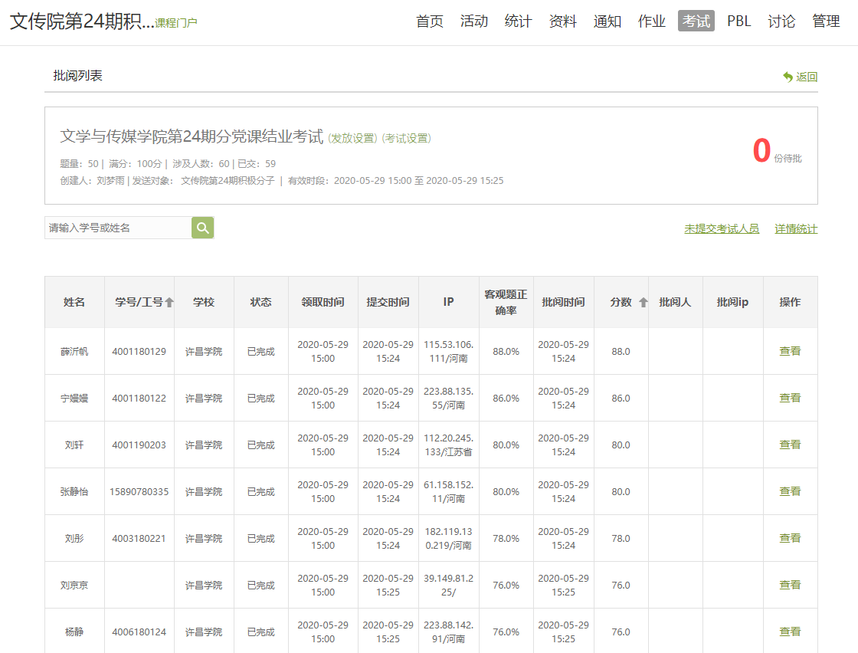
Task: Open the 讨论 navigation item
Action: point(781,21)
